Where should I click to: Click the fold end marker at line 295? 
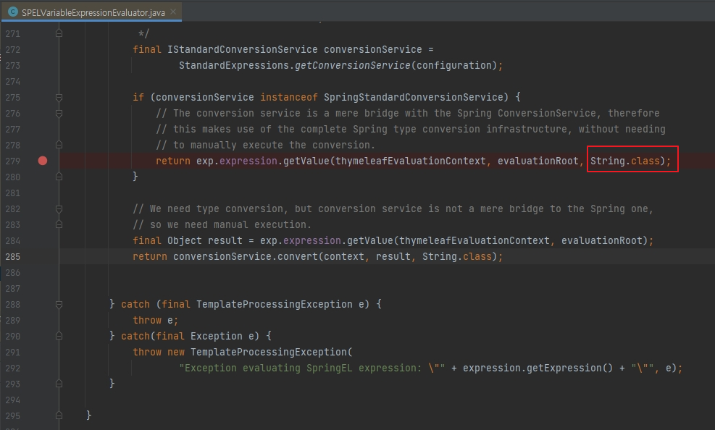(59, 416)
